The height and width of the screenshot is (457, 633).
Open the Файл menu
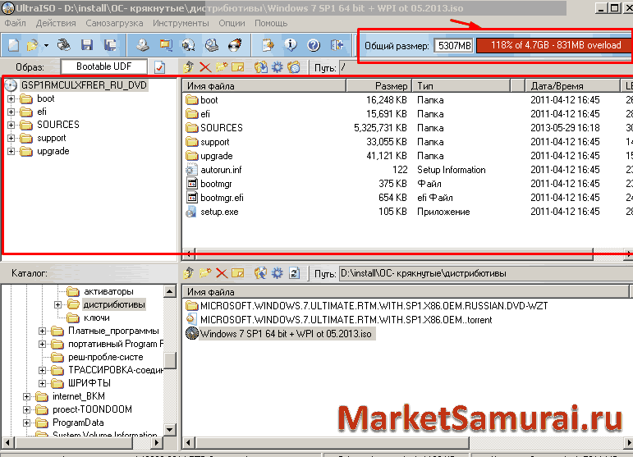(16, 23)
